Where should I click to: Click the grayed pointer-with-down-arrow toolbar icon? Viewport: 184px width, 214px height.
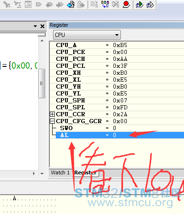coord(18,4)
